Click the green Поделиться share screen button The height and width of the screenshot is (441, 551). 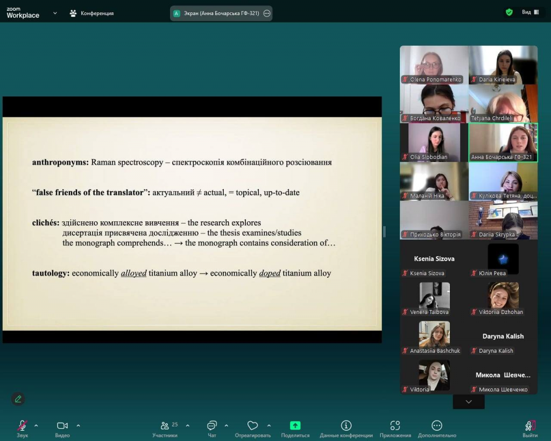point(295,426)
